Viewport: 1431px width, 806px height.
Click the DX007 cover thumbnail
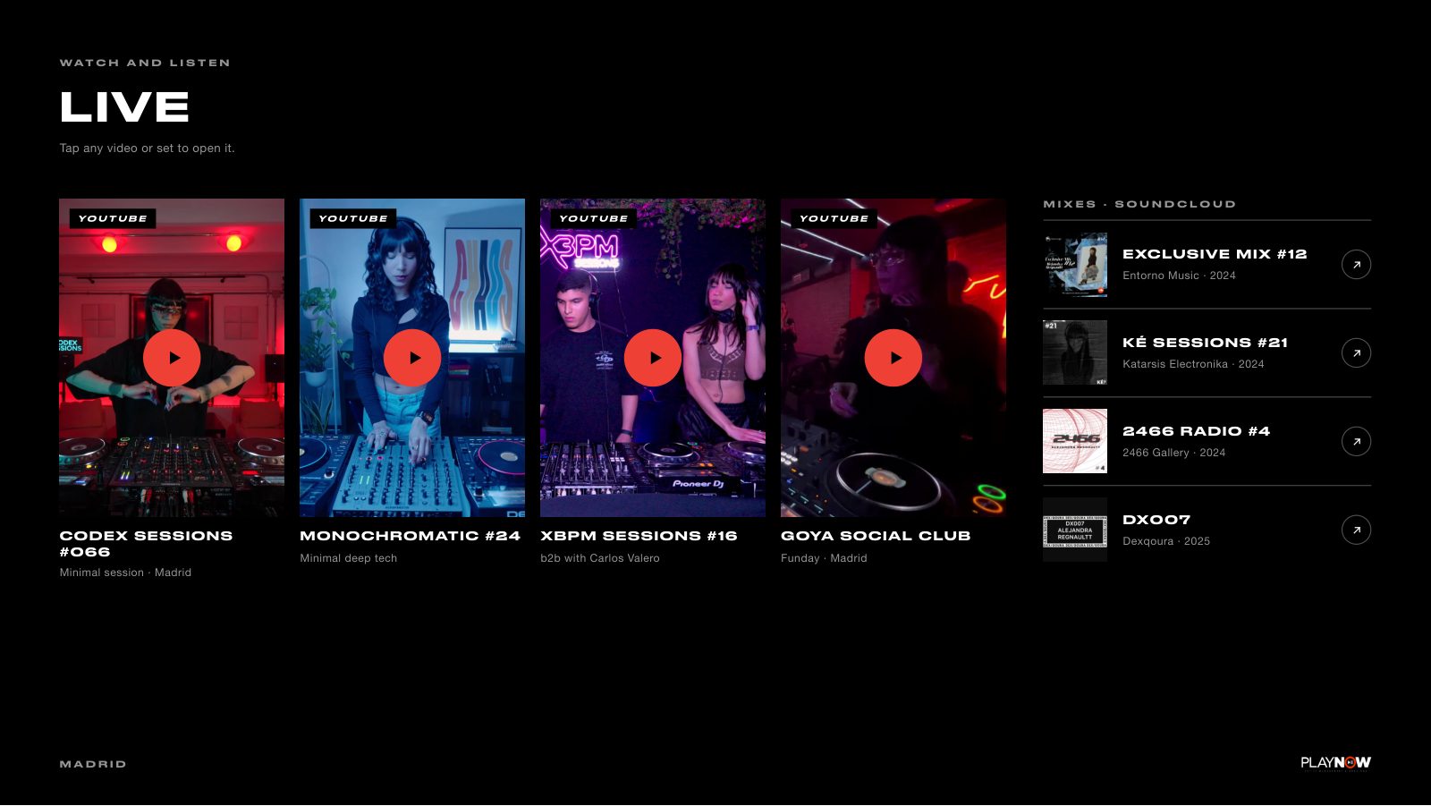pyautogui.click(x=1075, y=530)
